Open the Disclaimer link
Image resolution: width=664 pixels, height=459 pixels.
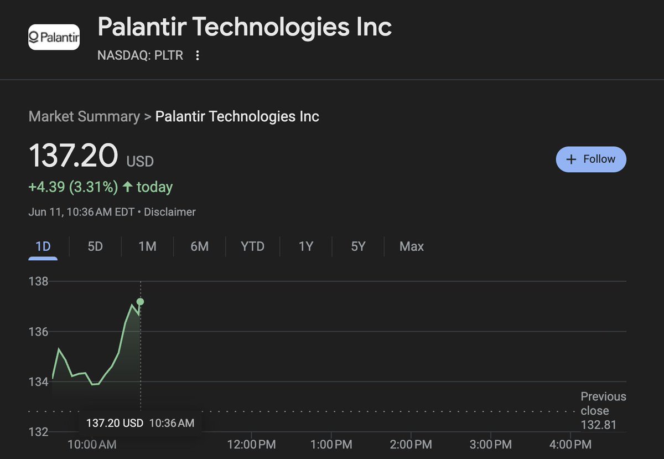[170, 212]
